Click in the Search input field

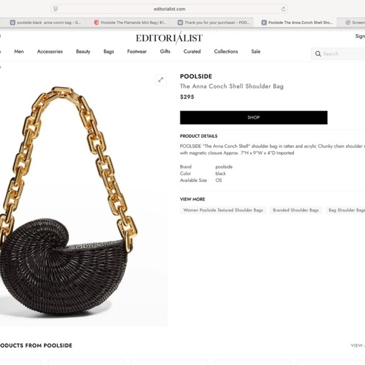344,53
